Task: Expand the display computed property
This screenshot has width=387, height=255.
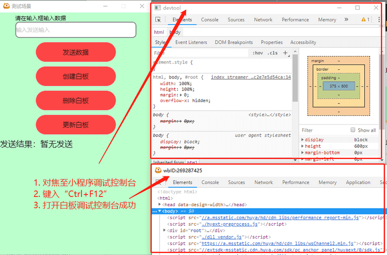Action: click(303, 140)
